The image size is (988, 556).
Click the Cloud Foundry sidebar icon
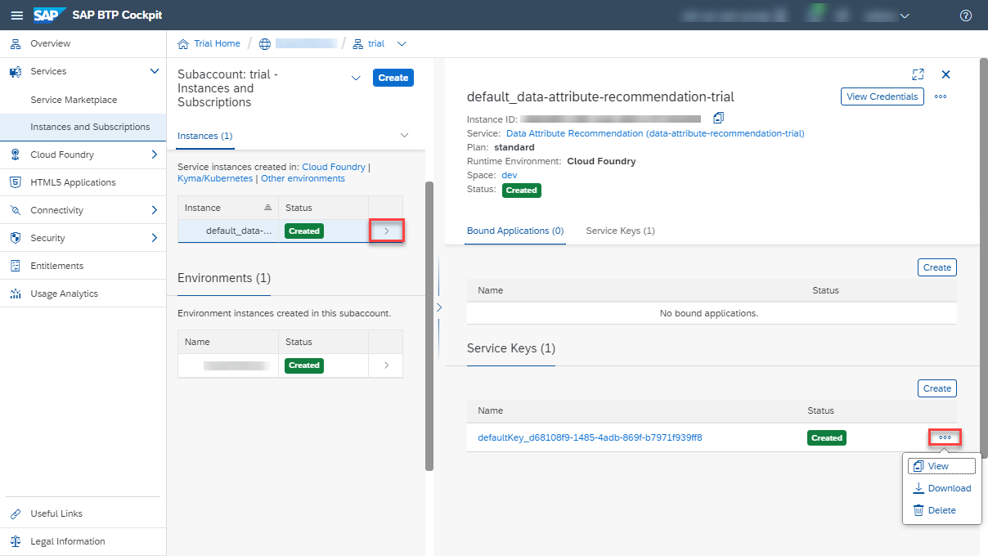[x=15, y=155]
